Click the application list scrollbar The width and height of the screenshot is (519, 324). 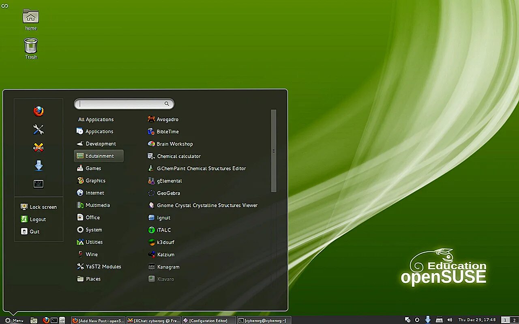pos(274,150)
